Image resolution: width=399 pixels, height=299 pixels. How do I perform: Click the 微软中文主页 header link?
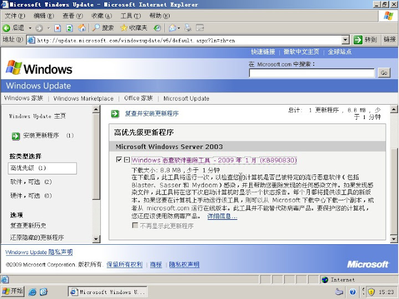point(301,51)
